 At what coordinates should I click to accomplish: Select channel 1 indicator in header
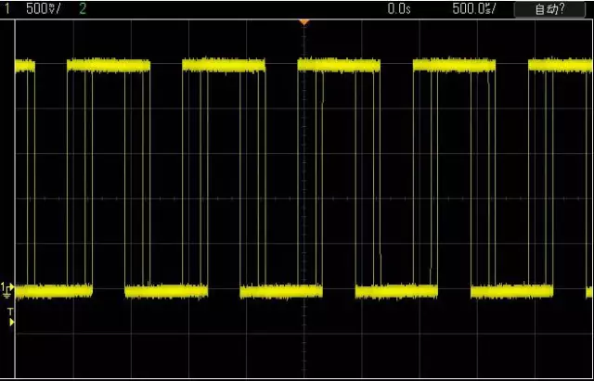coord(6,9)
